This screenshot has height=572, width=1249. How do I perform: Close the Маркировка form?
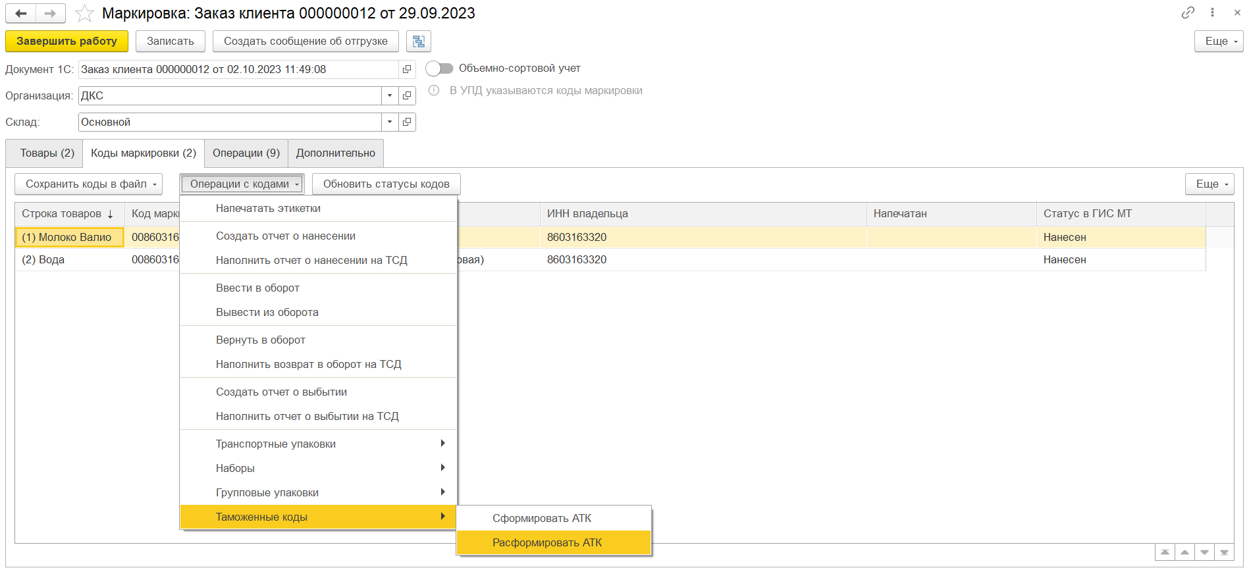pos(1236,13)
